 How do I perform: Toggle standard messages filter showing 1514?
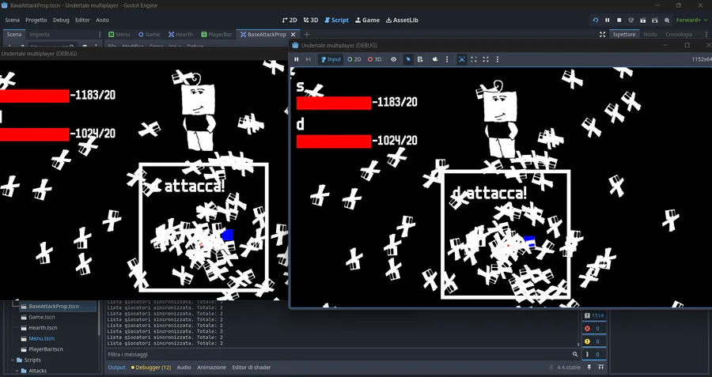coord(594,316)
